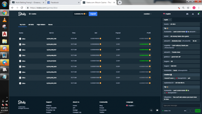This screenshot has width=202, height=114.
Task: Click the Stake logo in the header
Action: click(22, 14)
